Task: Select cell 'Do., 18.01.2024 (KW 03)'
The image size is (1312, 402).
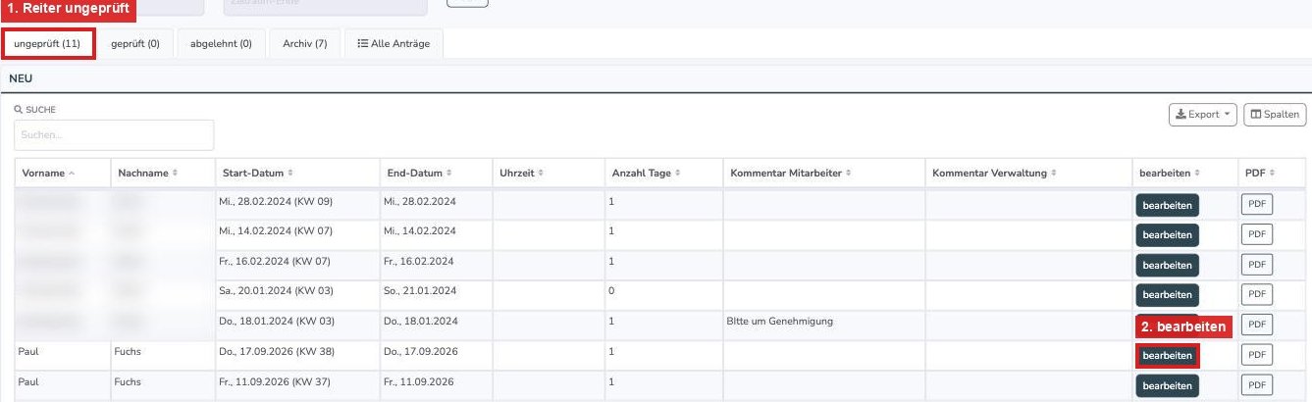Action: [297, 327]
